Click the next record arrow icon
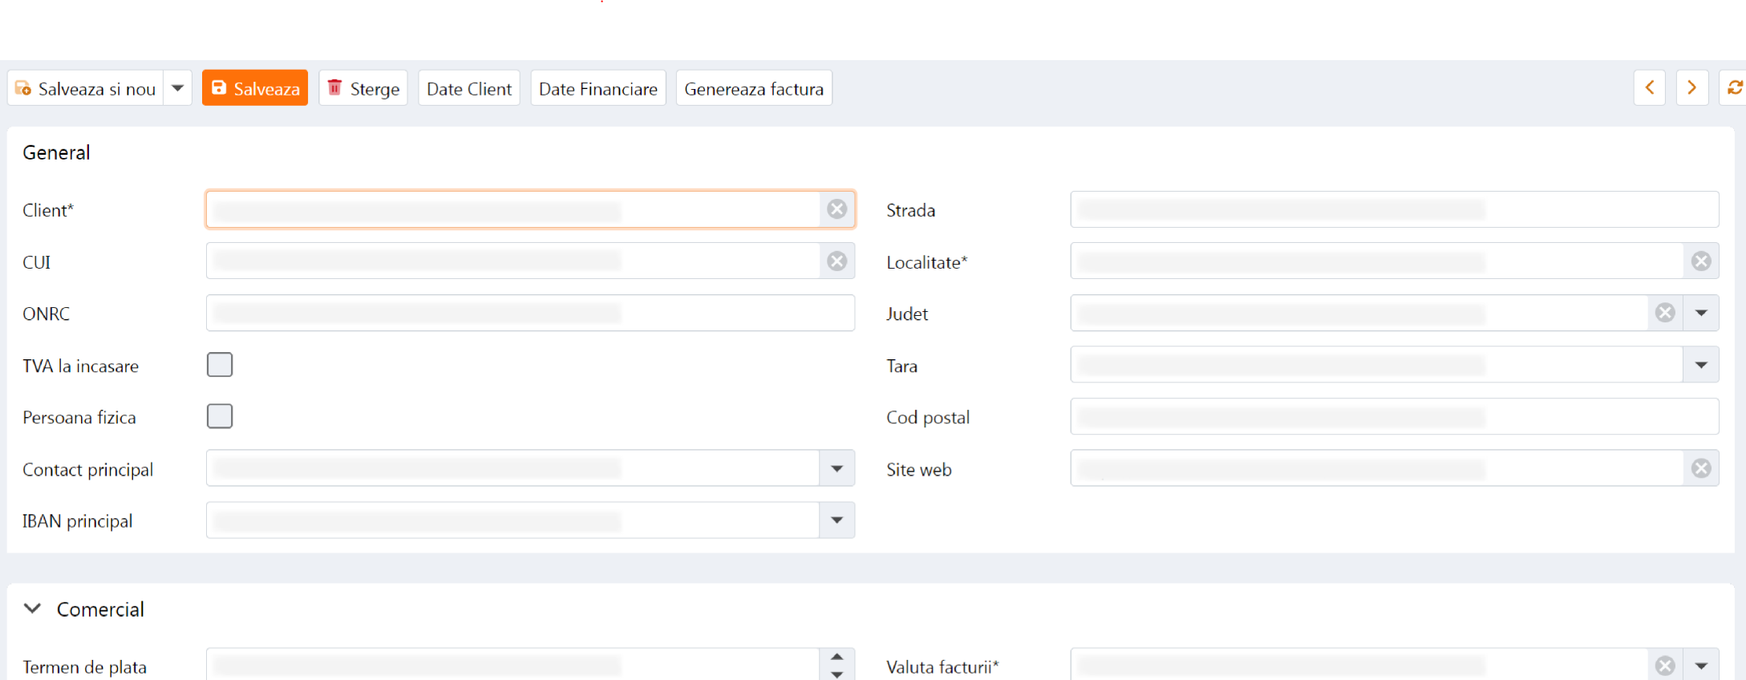 point(1691,88)
